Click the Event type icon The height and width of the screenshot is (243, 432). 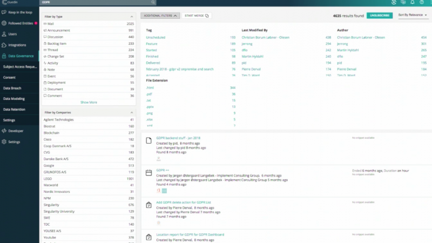(45, 76)
